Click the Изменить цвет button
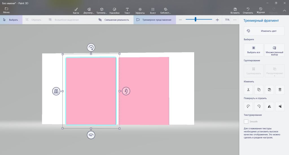Image resolution: width=289 pixels, height=155 pixels. coord(264,31)
